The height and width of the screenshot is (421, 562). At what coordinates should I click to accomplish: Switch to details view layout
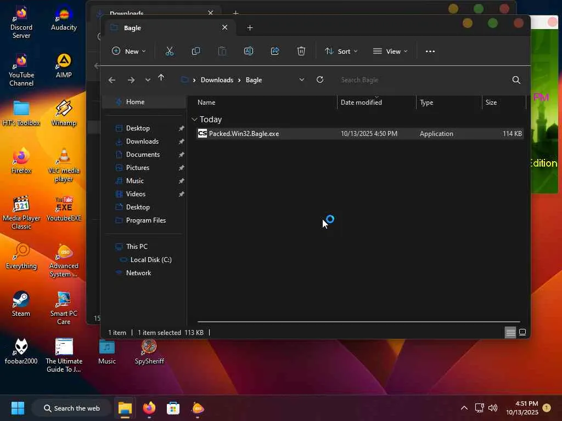click(x=510, y=333)
